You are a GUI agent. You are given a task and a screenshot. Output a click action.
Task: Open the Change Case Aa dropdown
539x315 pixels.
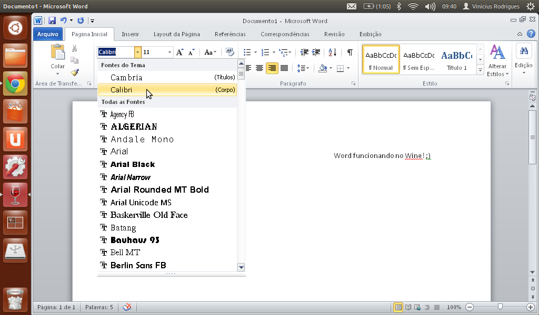tap(210, 52)
